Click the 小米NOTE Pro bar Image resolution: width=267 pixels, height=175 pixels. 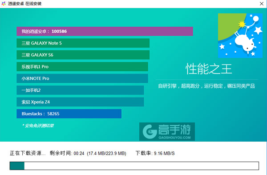[82, 78]
